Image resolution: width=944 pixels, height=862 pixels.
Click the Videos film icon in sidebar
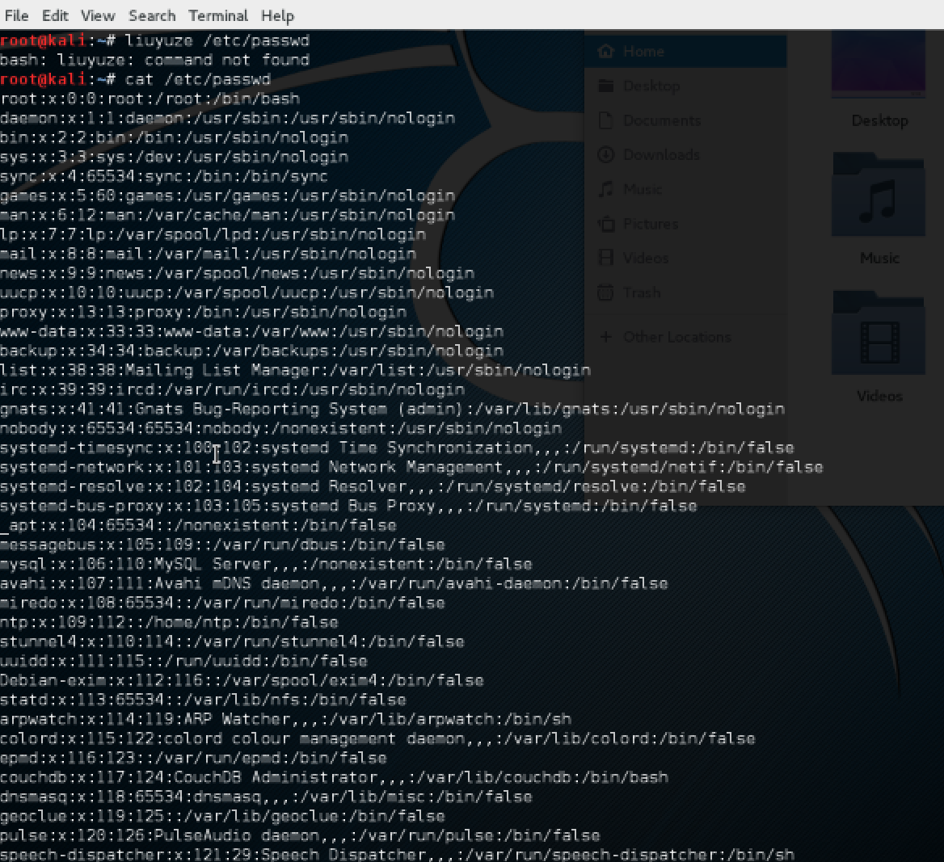605,258
